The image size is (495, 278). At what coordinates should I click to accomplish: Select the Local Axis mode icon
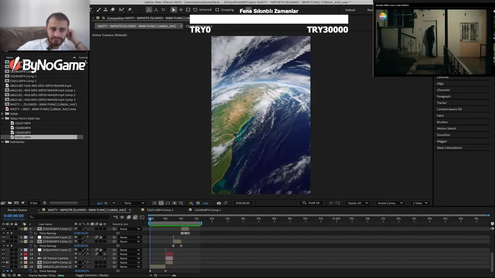click(x=149, y=10)
